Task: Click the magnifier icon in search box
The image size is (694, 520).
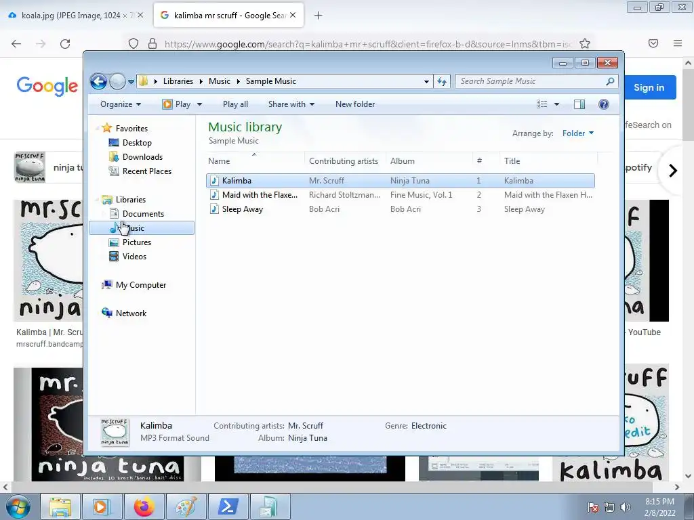Action: pyautogui.click(x=610, y=81)
